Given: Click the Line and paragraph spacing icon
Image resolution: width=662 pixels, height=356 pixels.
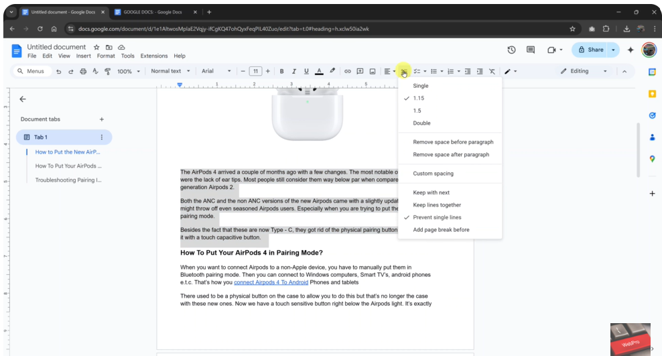Looking at the screenshot, I should coord(404,71).
